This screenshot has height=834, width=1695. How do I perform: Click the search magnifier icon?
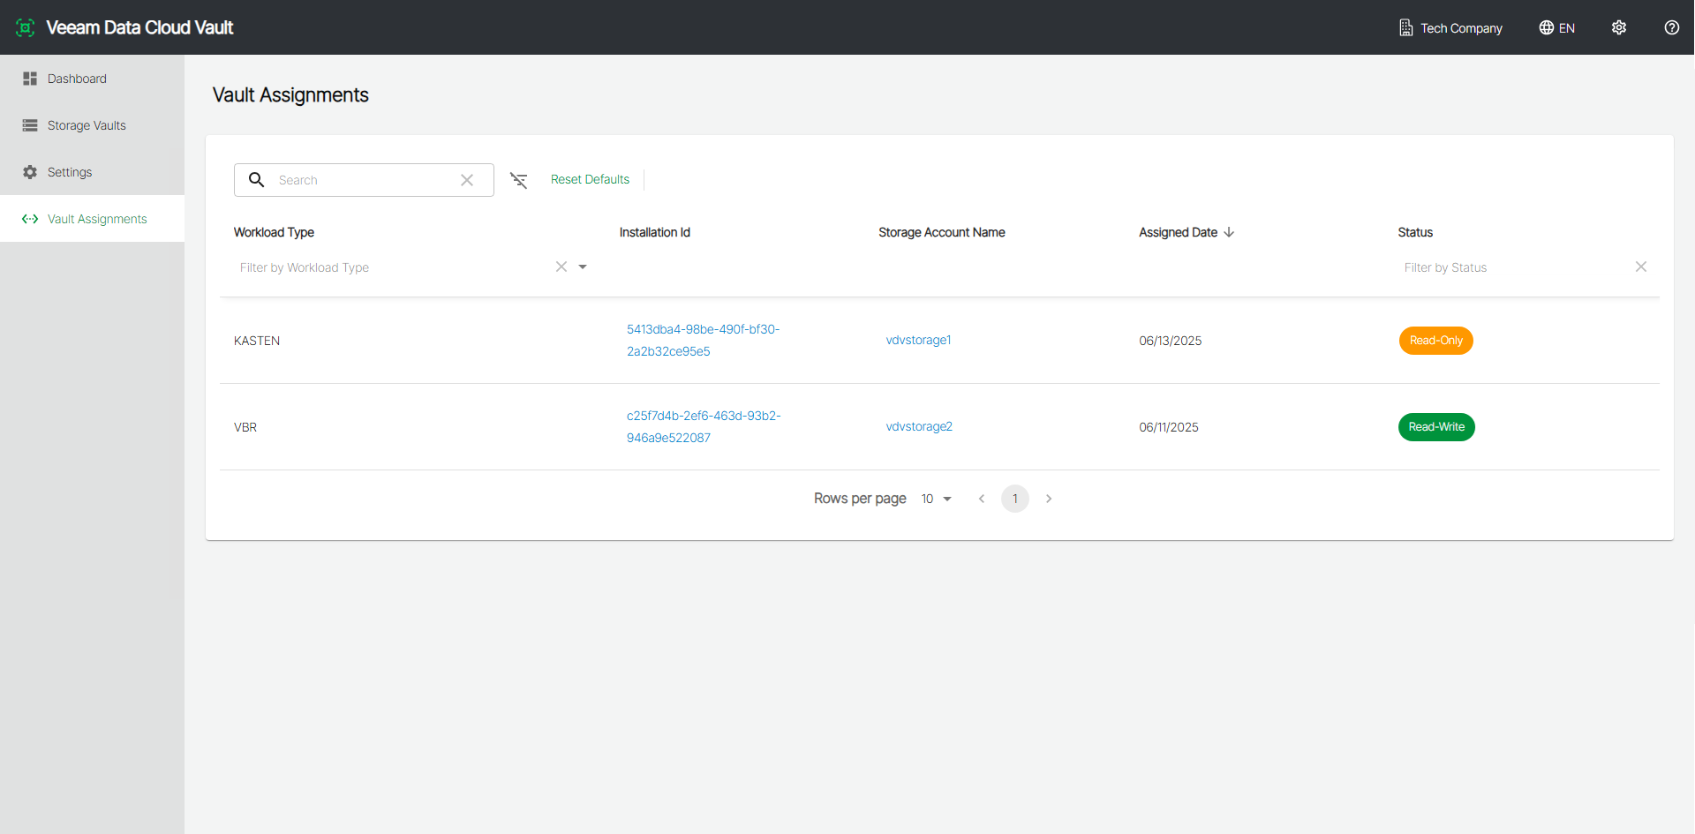[256, 180]
